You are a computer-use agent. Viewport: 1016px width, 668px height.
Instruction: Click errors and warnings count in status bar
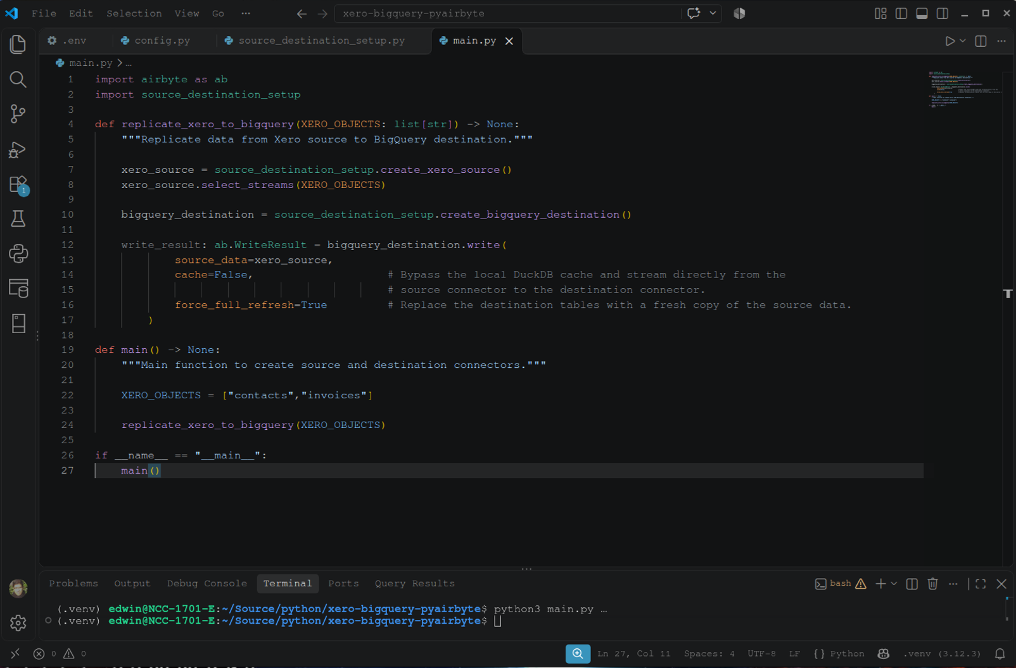click(60, 653)
